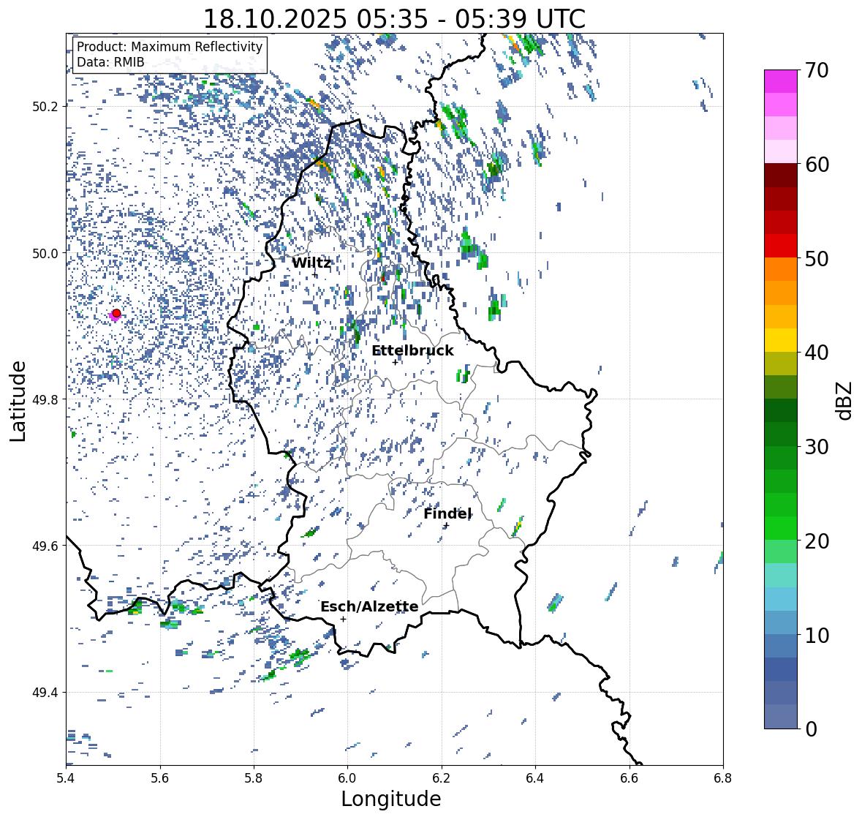This screenshot has height=817, width=862.
Task: Click the dBZ colorbar label
Action: pos(845,400)
